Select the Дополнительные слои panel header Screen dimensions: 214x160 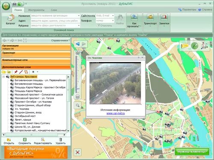(x=36, y=67)
